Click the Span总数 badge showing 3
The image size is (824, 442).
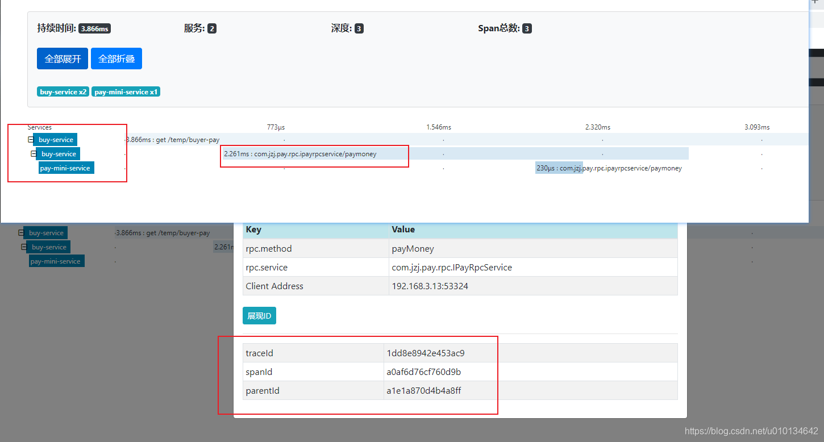pos(527,28)
